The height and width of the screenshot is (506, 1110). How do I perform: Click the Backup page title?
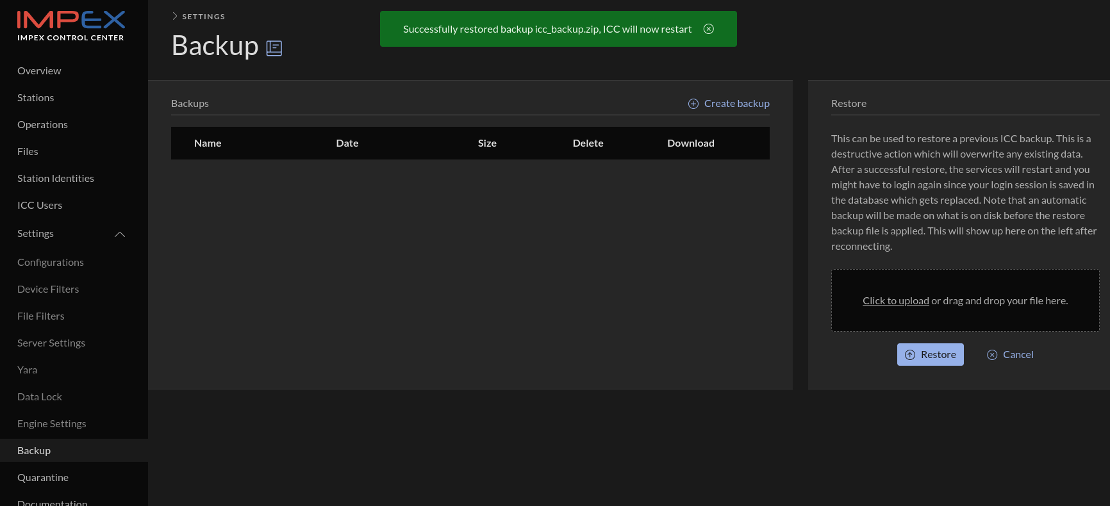click(x=215, y=45)
